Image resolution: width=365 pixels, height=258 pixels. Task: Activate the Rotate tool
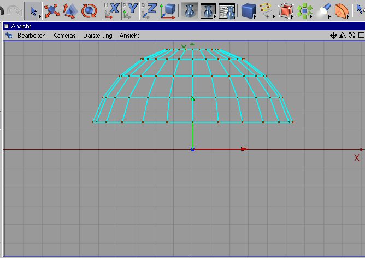[89, 10]
